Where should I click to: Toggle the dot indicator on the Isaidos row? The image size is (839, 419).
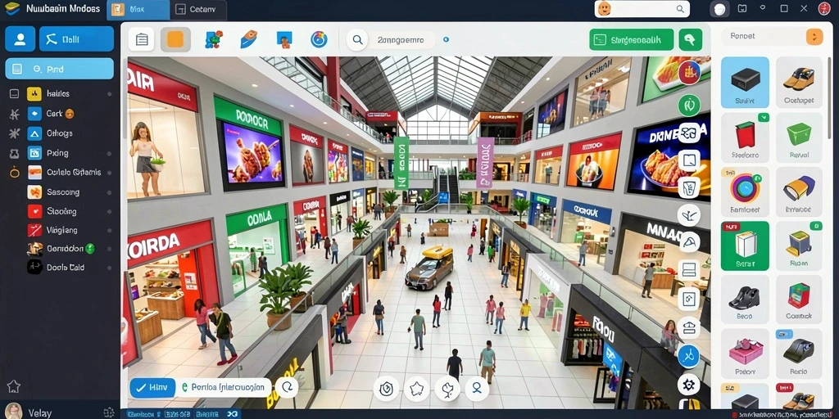tap(110, 94)
